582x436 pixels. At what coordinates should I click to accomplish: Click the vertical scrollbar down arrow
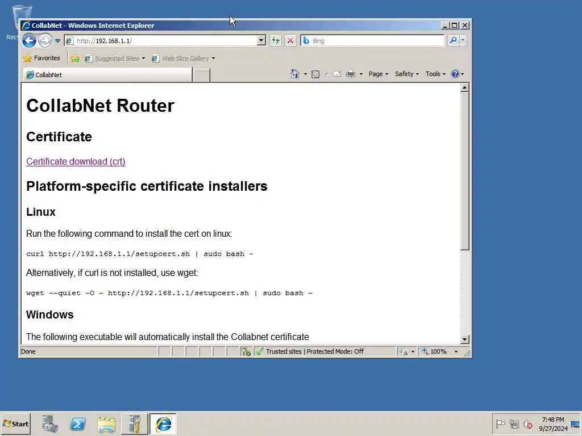(x=464, y=339)
